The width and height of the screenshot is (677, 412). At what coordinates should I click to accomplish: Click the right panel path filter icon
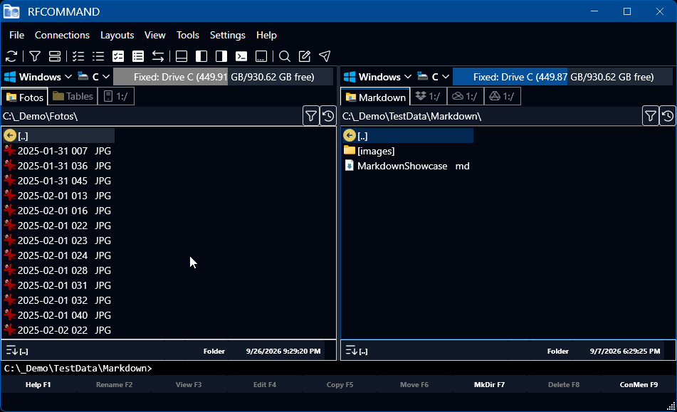pos(650,116)
